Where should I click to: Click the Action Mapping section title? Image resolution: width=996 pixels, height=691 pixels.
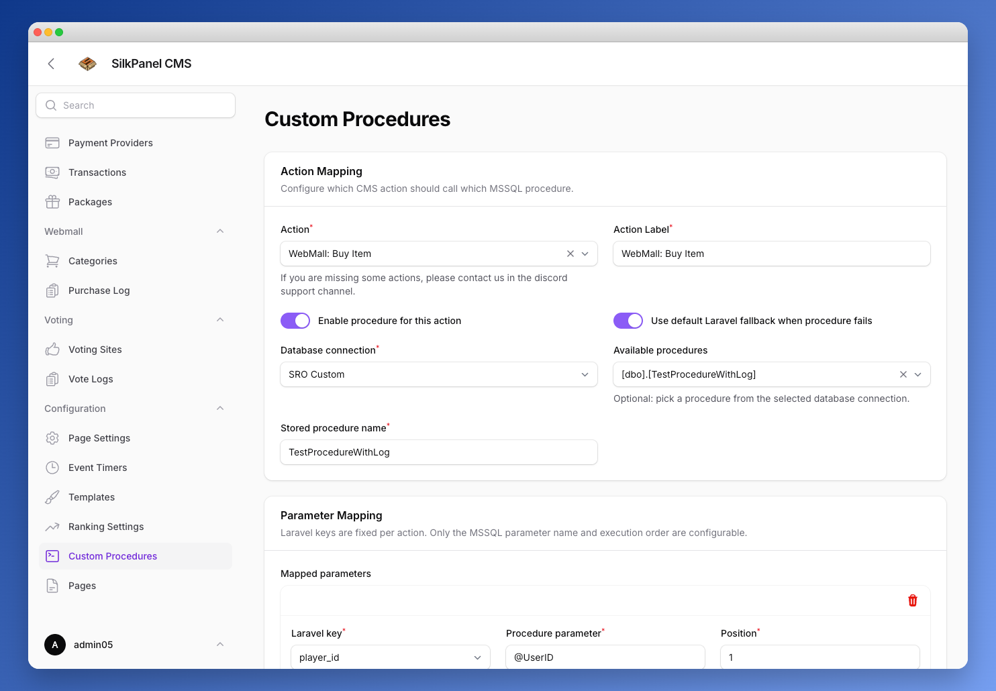(321, 171)
